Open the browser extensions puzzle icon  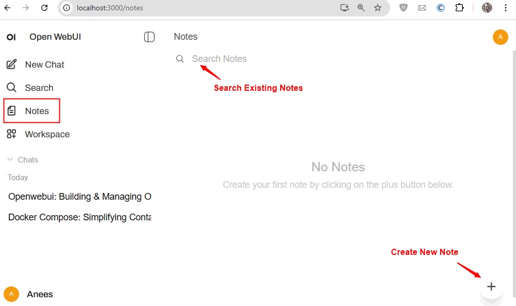coord(459,8)
